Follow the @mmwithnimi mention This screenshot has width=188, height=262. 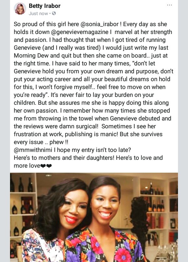(33, 150)
